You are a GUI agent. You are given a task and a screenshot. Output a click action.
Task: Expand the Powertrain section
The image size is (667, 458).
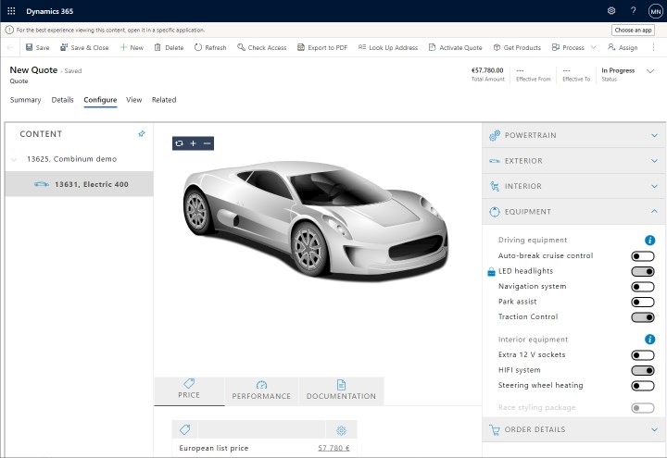click(x=574, y=135)
